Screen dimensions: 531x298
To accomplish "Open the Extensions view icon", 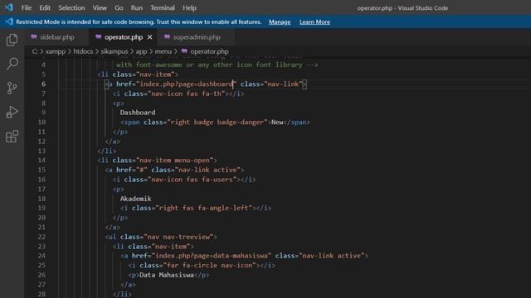I will [12, 136].
